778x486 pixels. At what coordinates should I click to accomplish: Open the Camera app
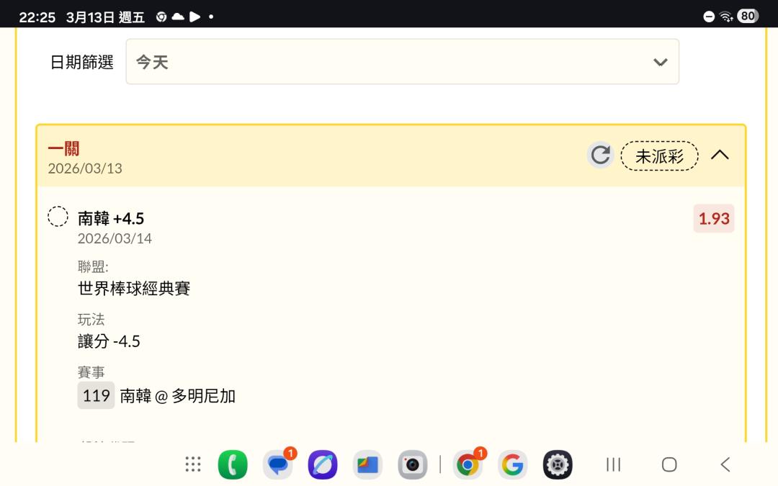(412, 464)
